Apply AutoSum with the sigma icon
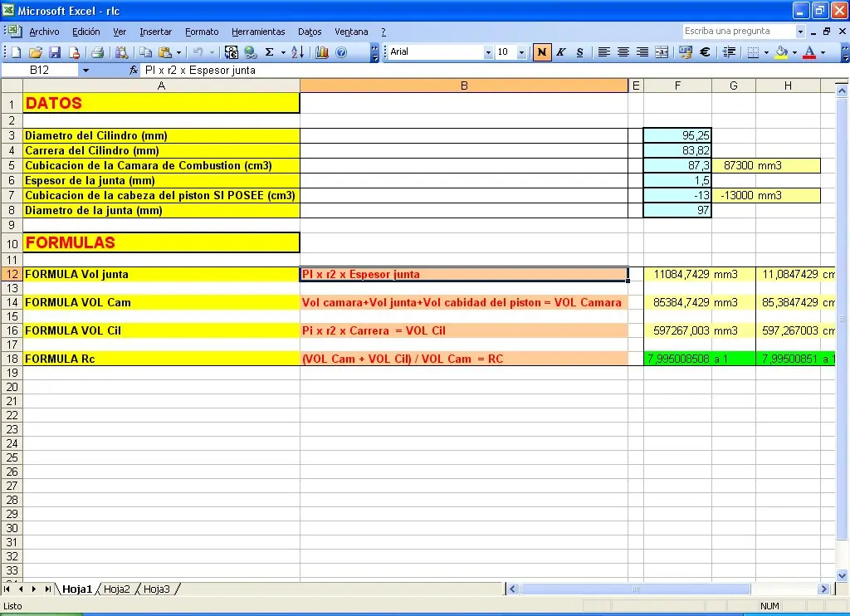Screen dimensions: 850x616 pos(270,52)
